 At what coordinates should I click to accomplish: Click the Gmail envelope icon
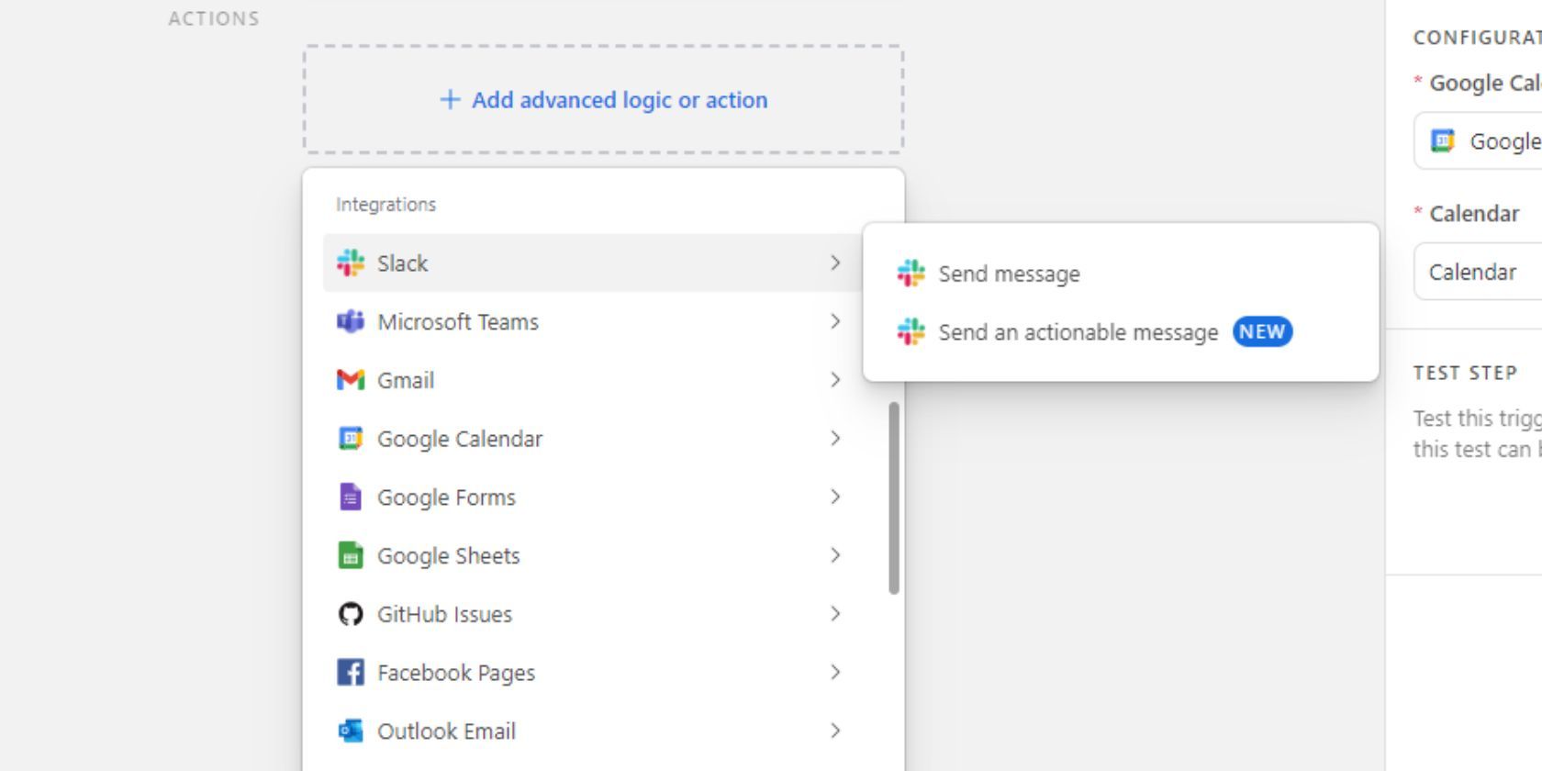(x=350, y=380)
